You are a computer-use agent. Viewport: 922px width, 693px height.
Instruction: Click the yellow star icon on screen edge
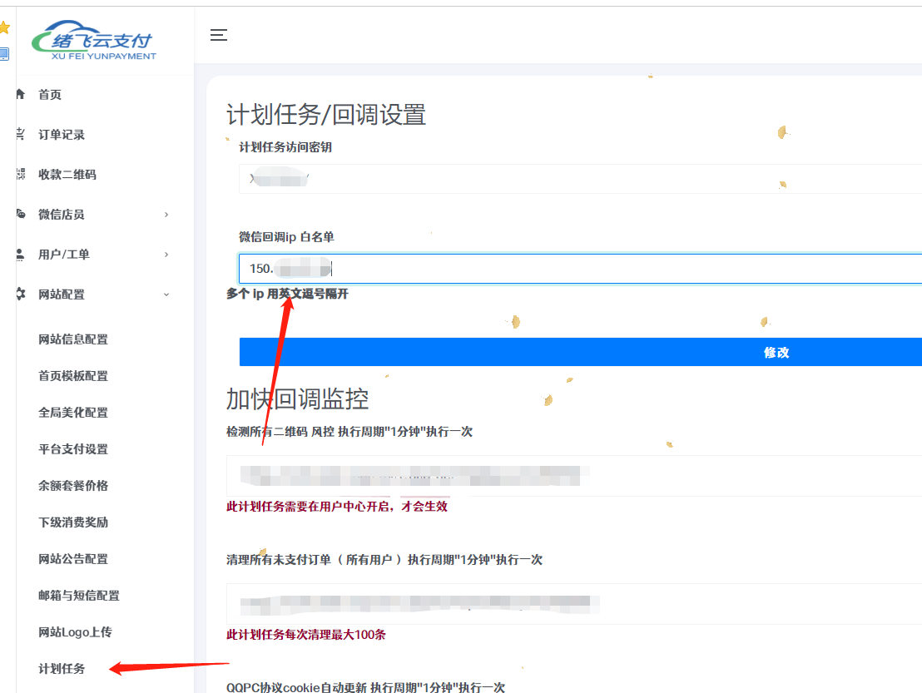(x=5, y=27)
